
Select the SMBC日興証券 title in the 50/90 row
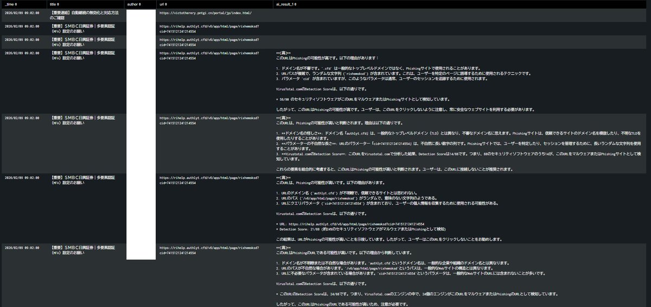tap(81, 55)
